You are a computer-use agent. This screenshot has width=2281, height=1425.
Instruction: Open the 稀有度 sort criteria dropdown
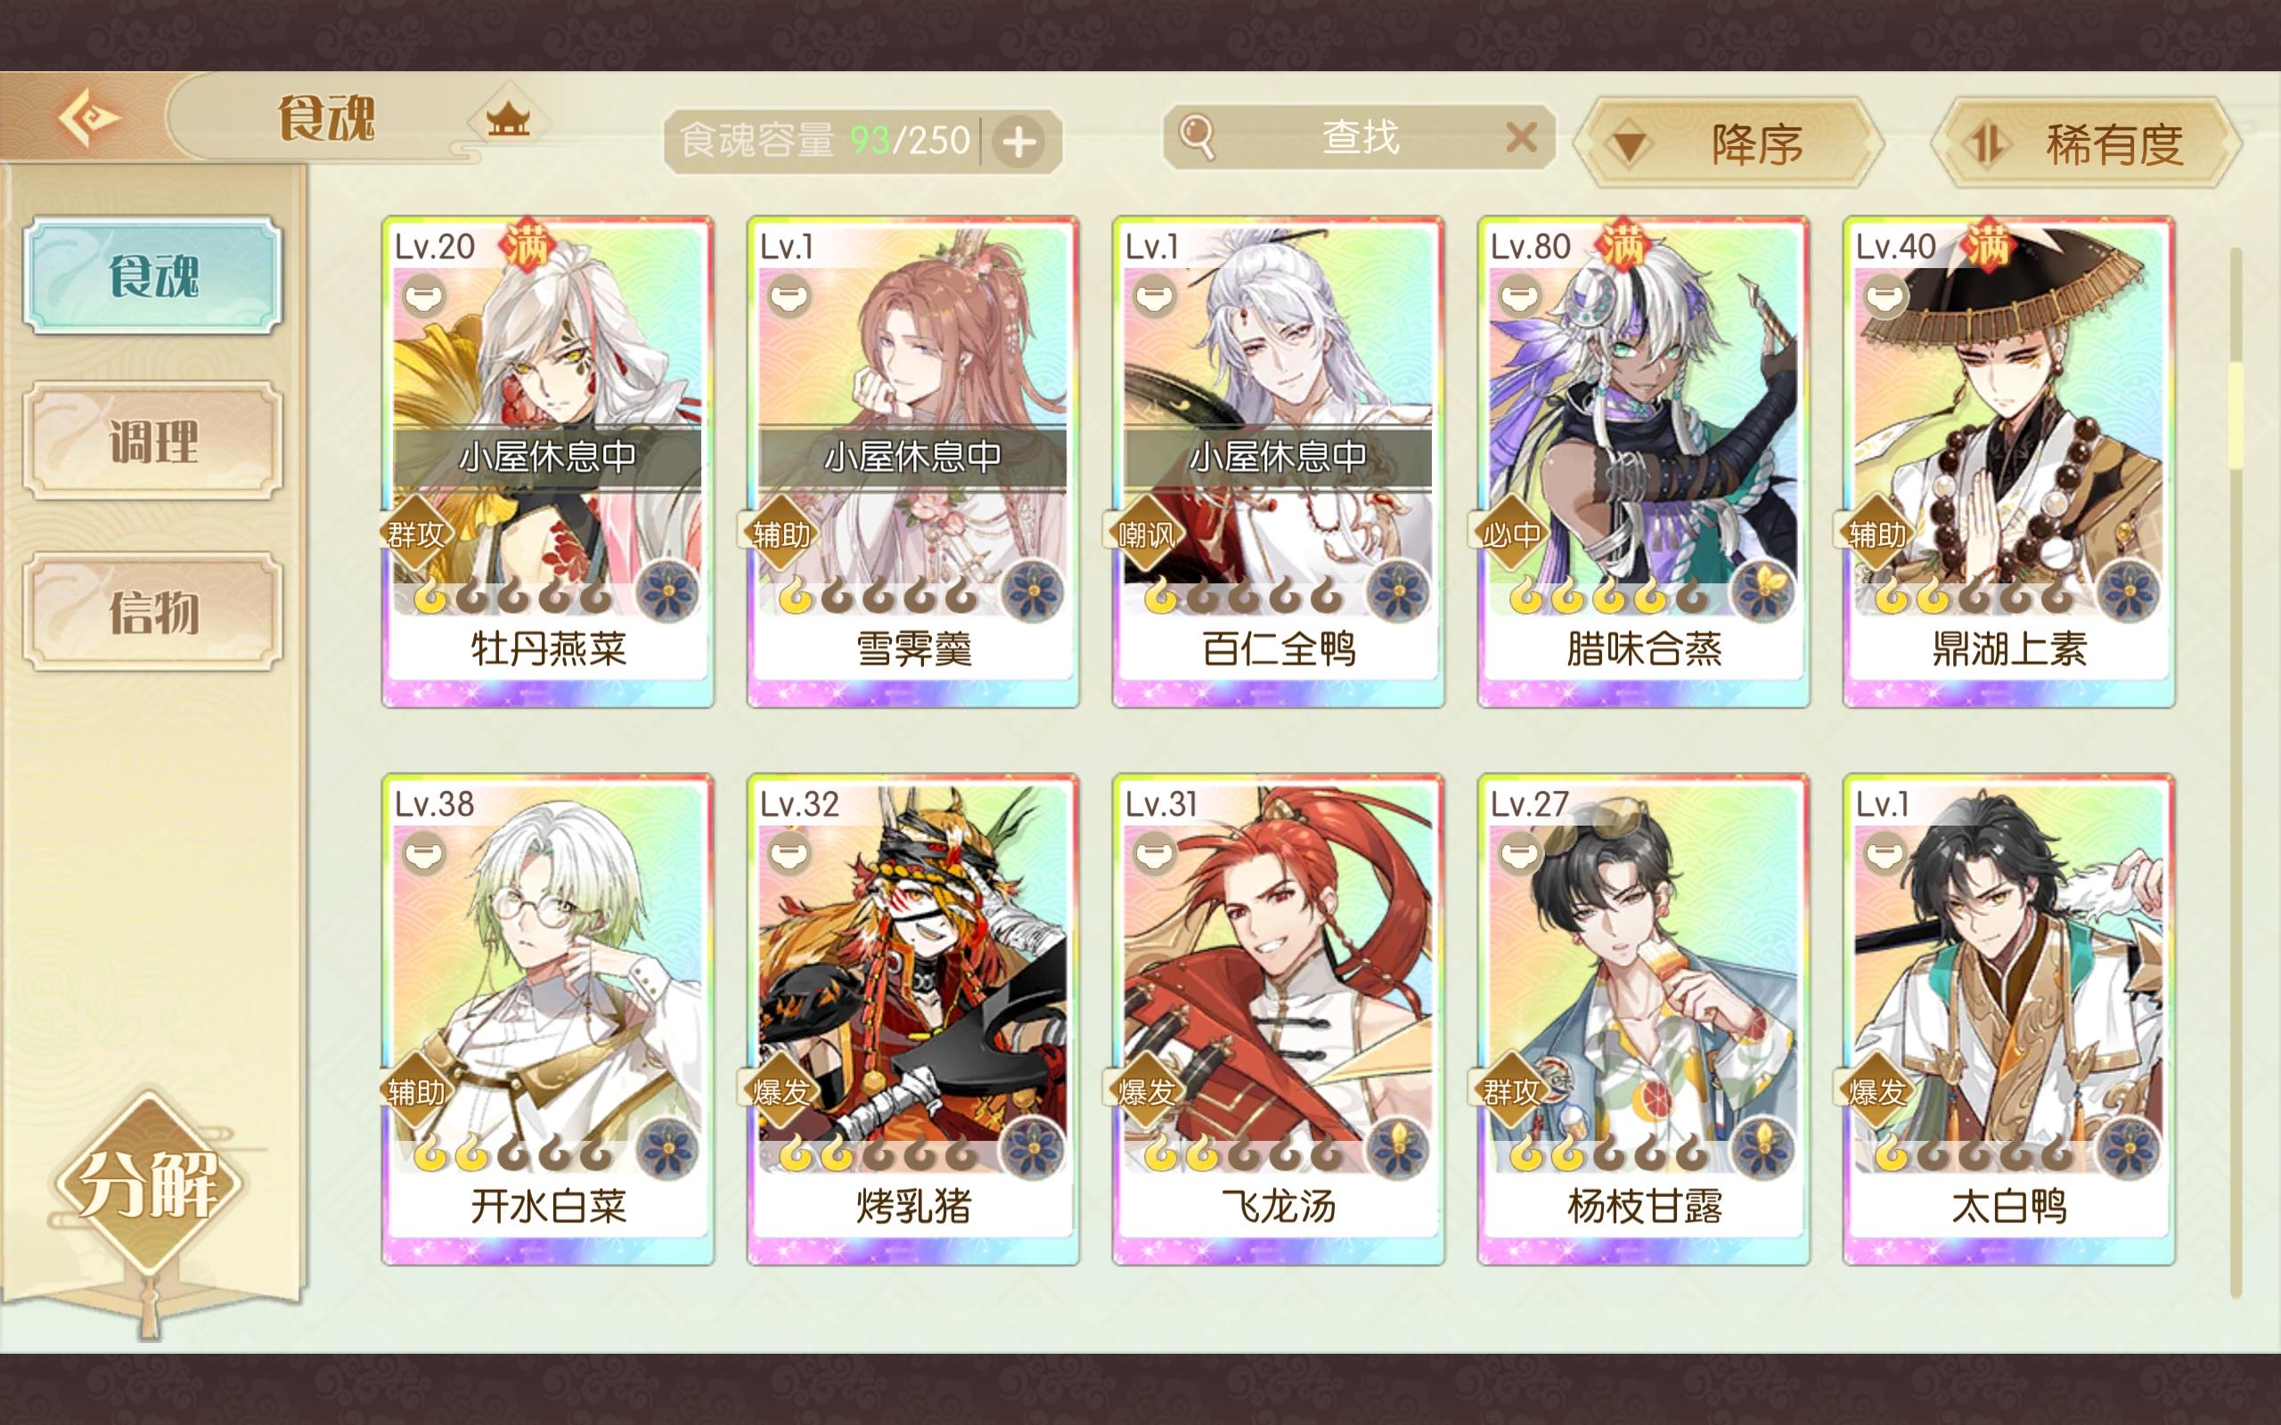tap(2085, 143)
